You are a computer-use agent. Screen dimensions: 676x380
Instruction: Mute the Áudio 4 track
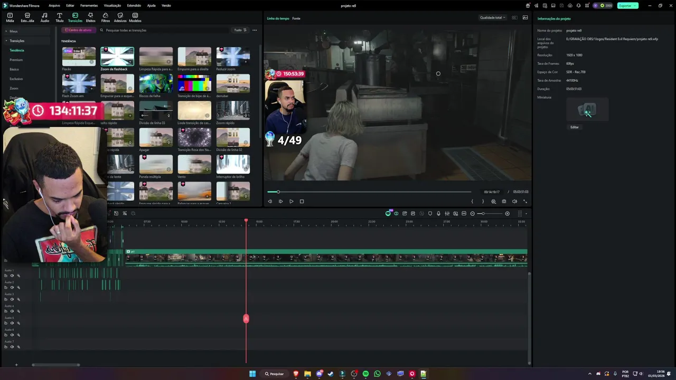(12, 311)
